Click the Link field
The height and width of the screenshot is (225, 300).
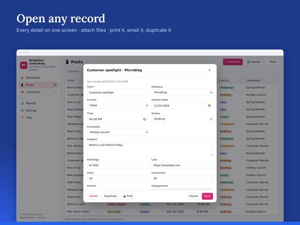pos(182,165)
